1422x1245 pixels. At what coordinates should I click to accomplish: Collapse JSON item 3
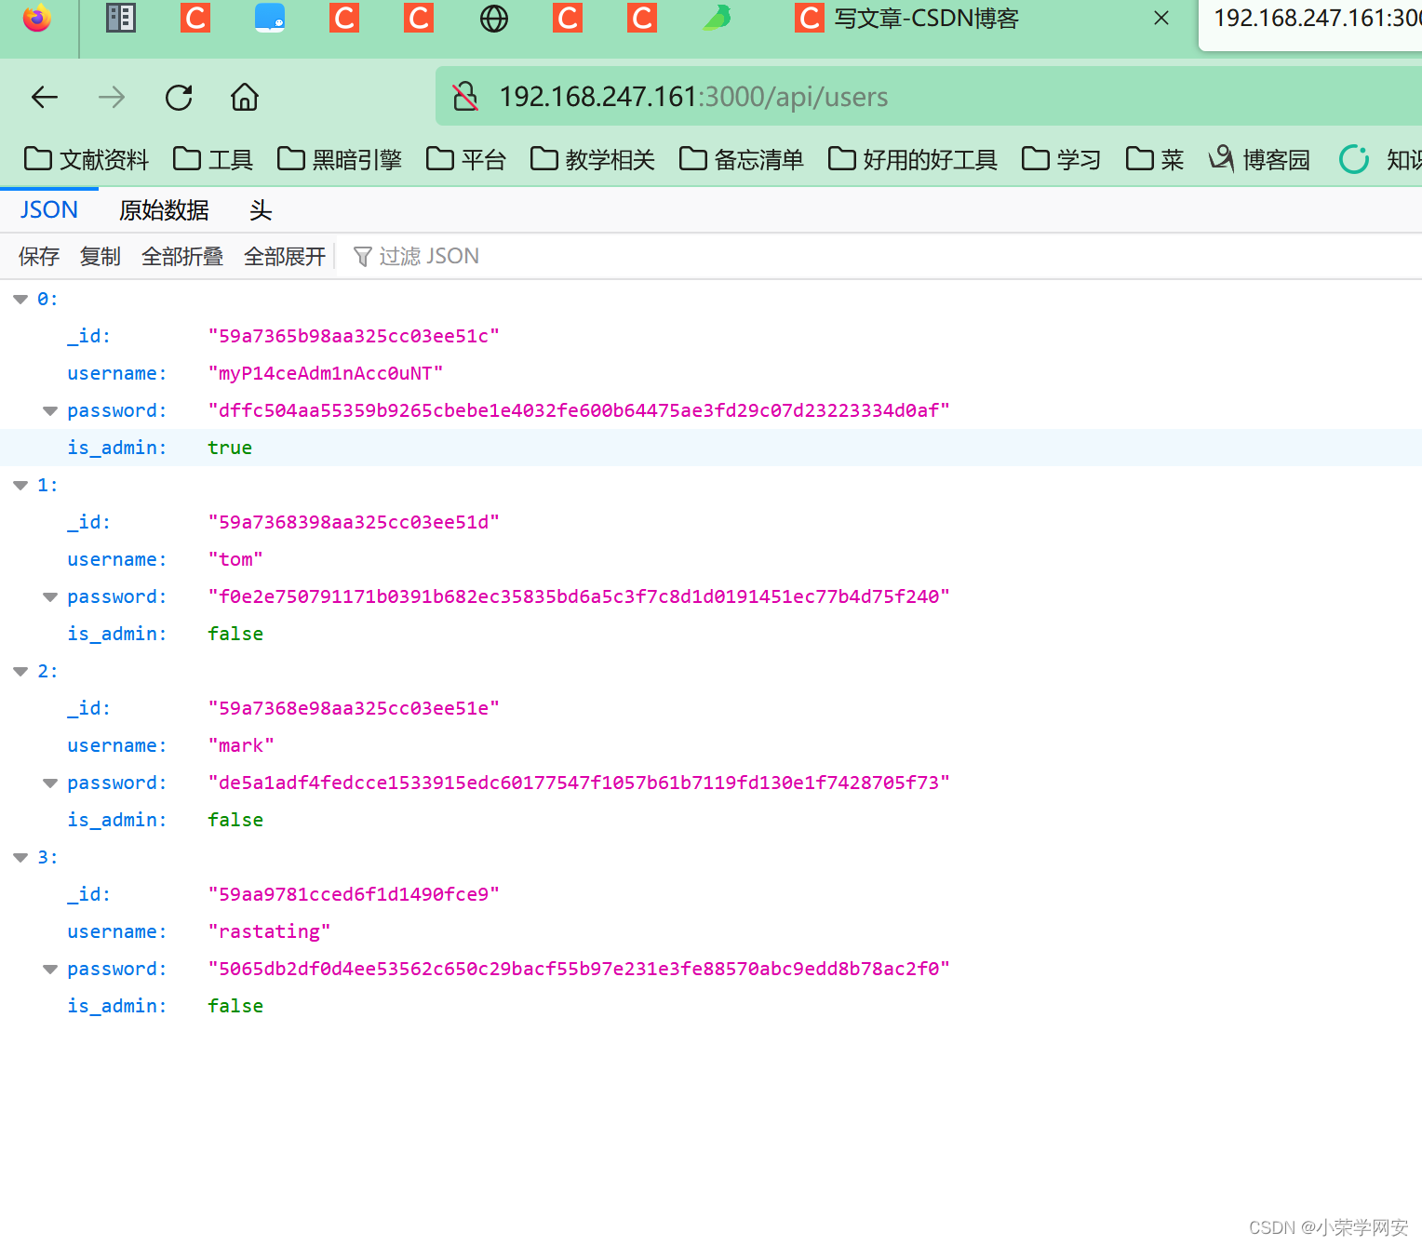[20, 858]
